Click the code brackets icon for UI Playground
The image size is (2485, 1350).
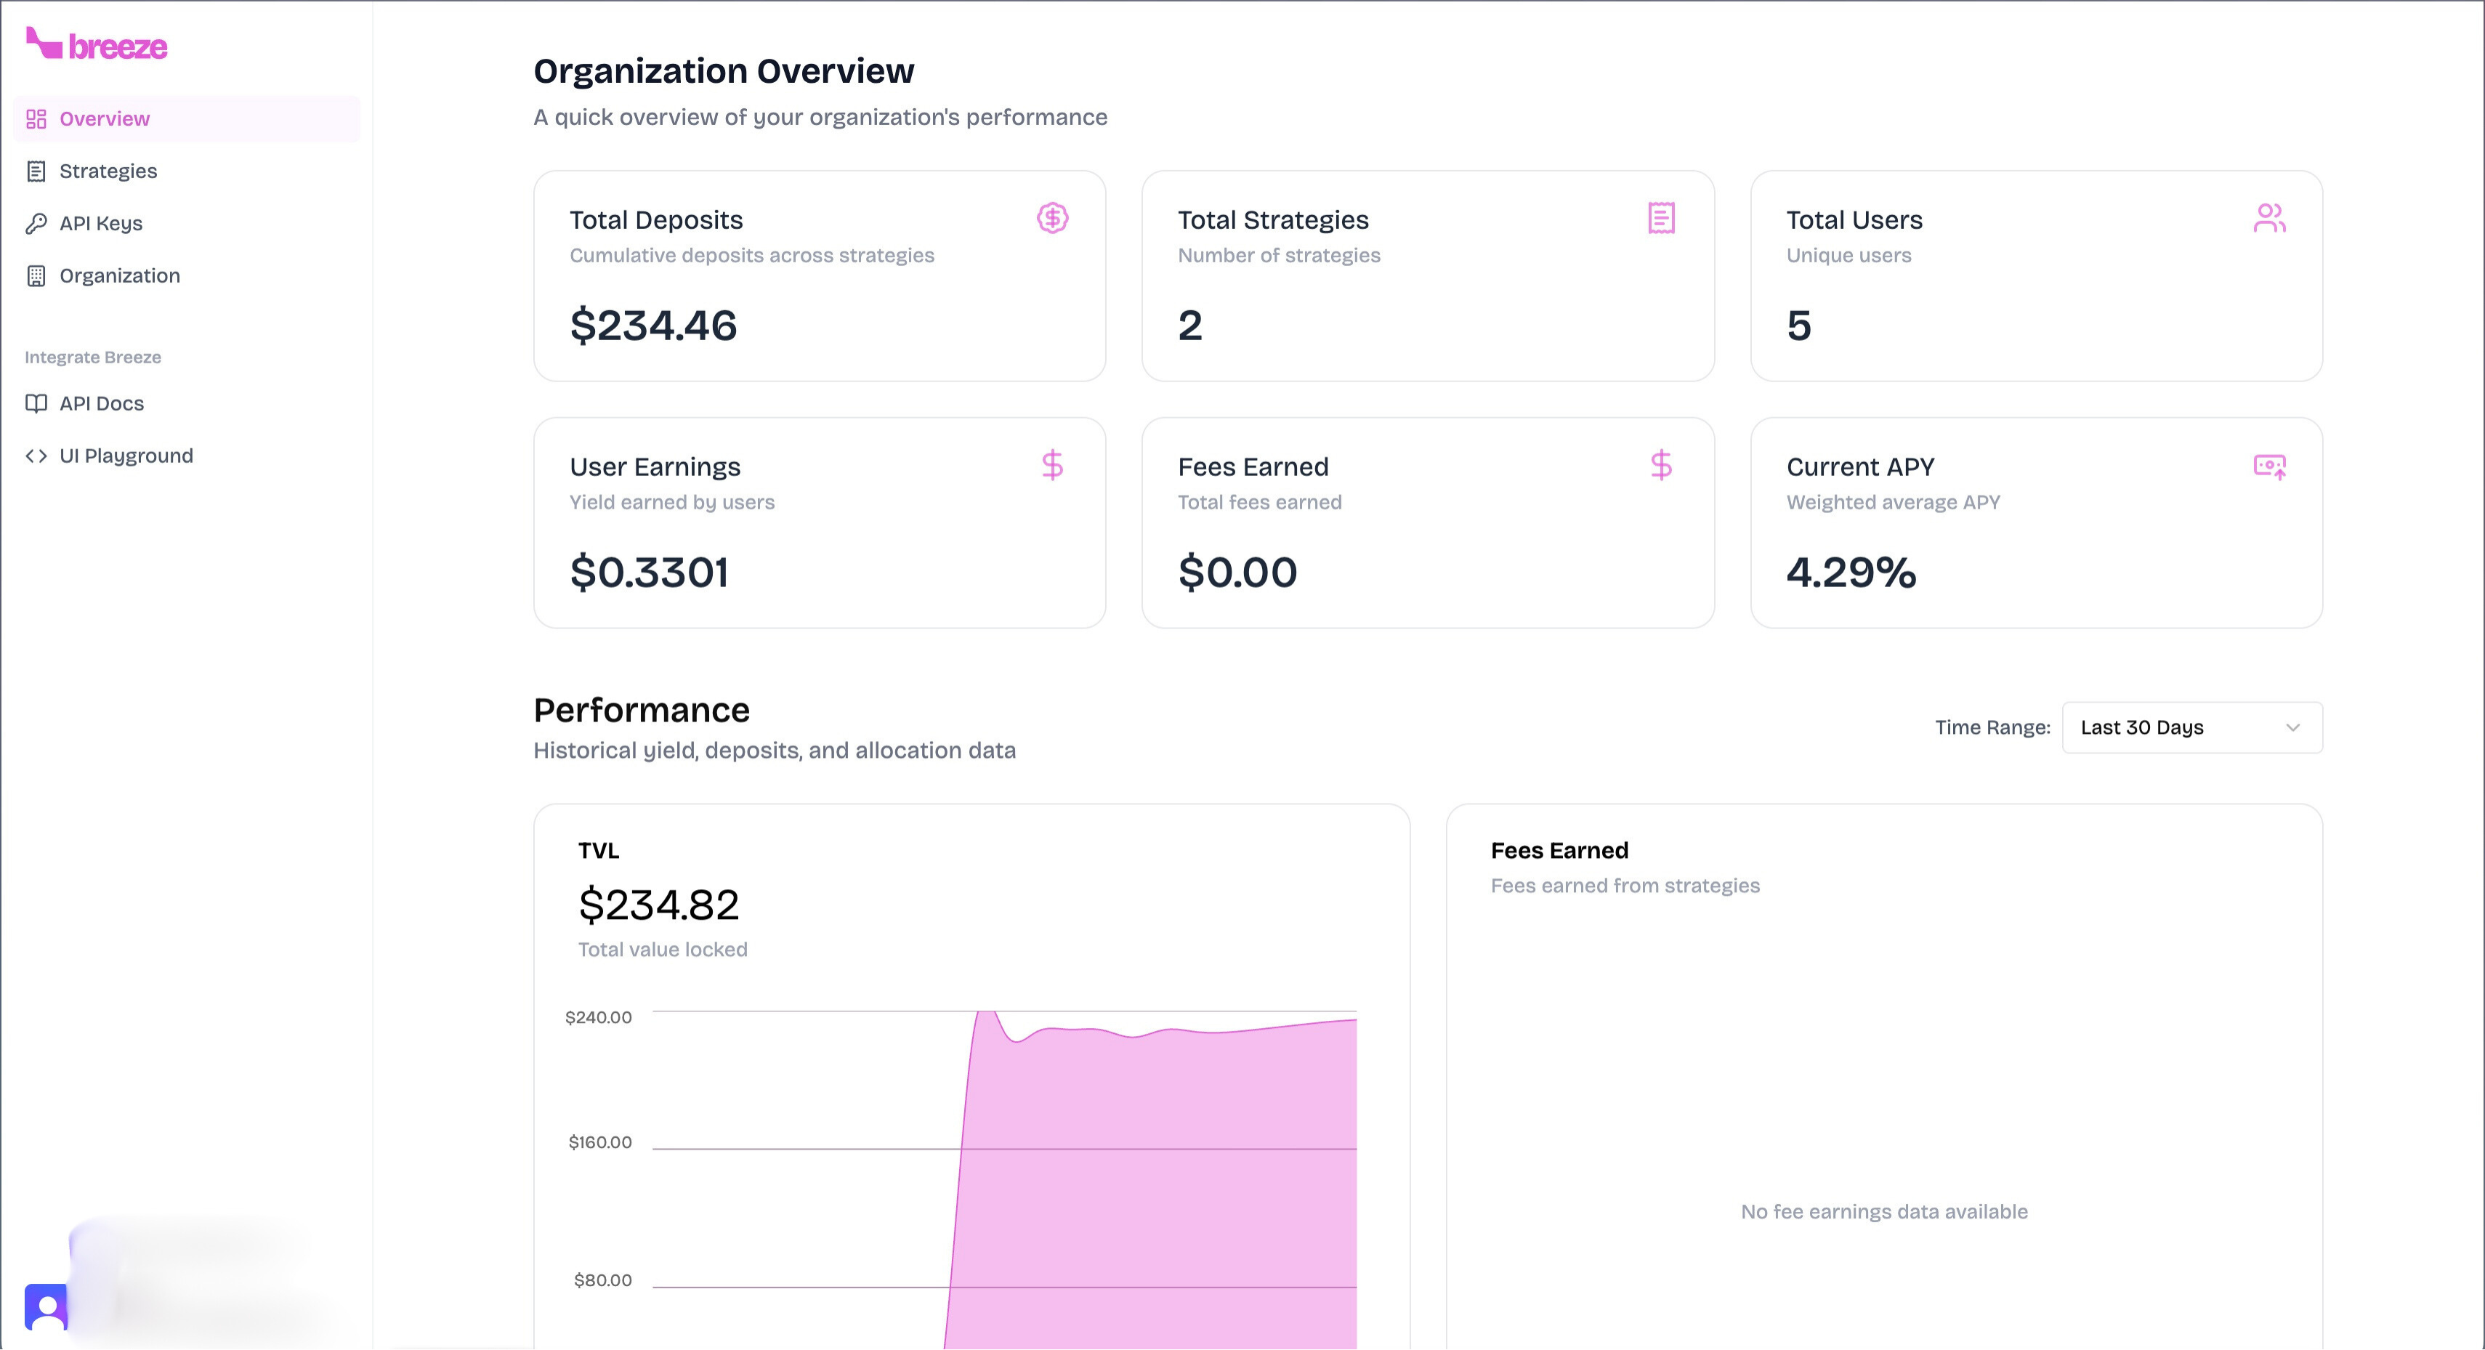(36, 456)
